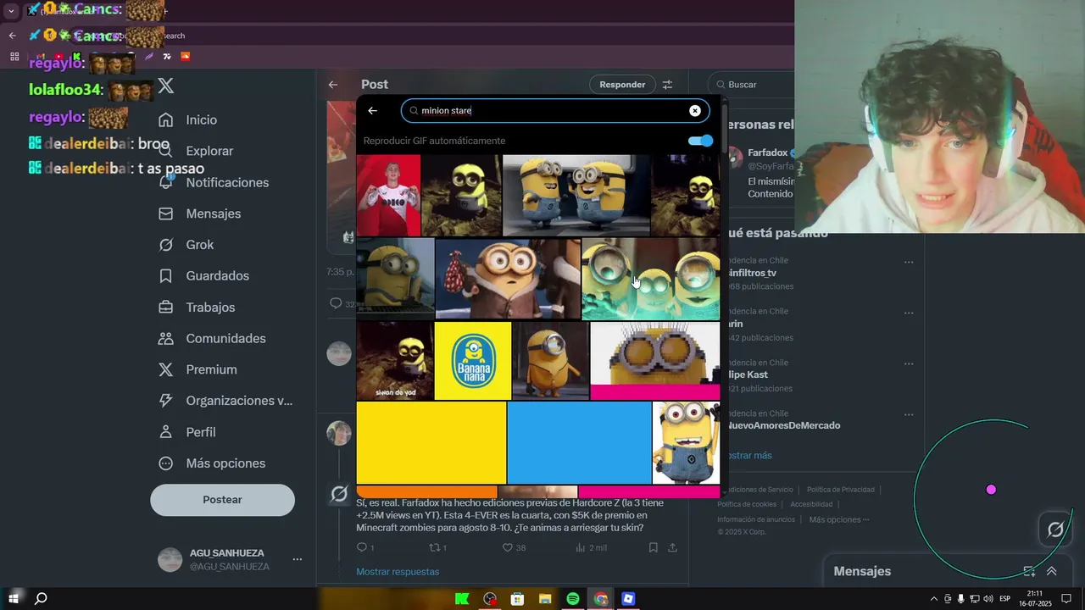Image resolution: width=1085 pixels, height=610 pixels.
Task: Click the Trabajos briefcase icon
Action: point(166,308)
